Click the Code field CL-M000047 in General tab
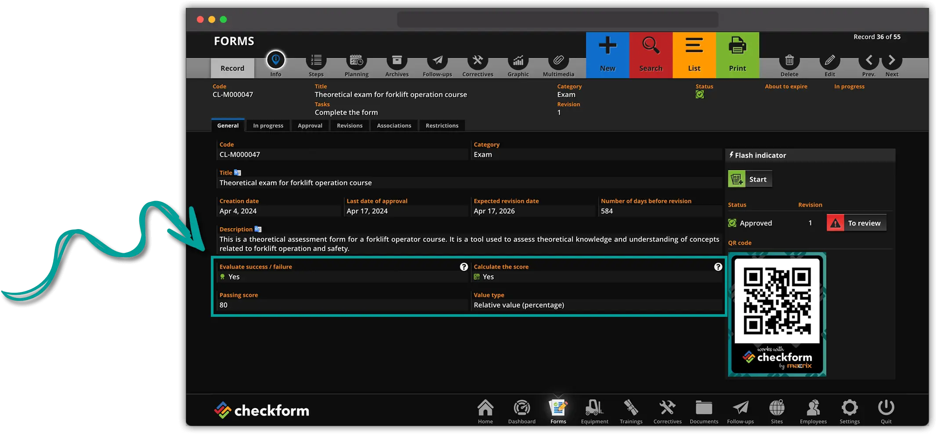The width and height of the screenshot is (937, 434). click(343, 154)
